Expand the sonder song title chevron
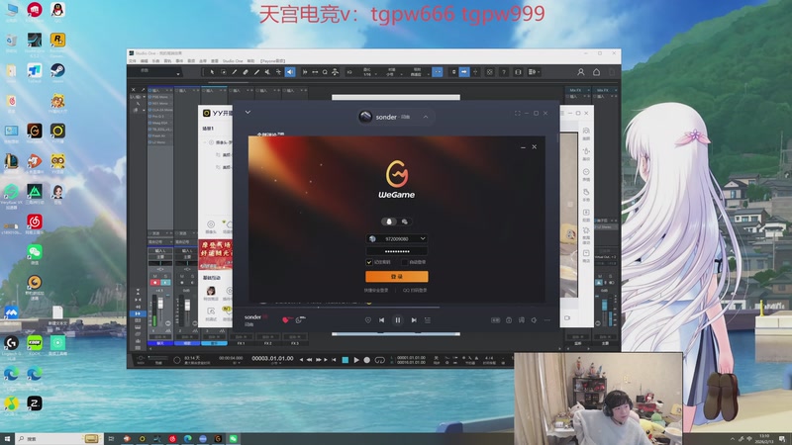The width and height of the screenshot is (792, 445). pyautogui.click(x=426, y=117)
